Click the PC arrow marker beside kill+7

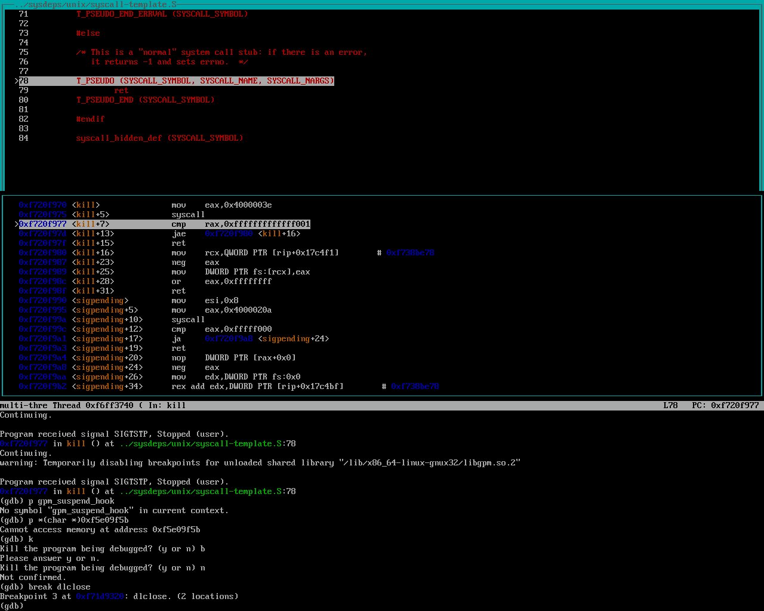pyautogui.click(x=16, y=224)
